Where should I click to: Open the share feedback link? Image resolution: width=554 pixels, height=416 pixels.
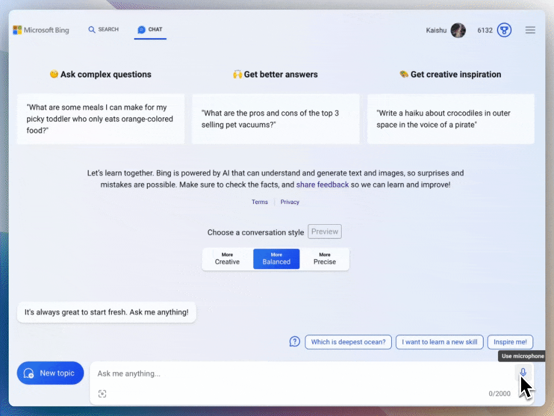coord(323,185)
